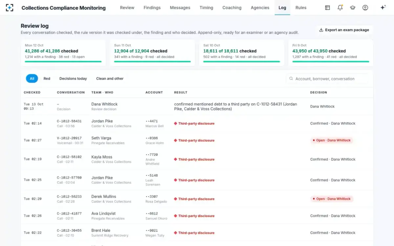The width and height of the screenshot is (394, 246).
Task: Click red diamond icon on C-1012-41877 row
Action: click(176, 216)
